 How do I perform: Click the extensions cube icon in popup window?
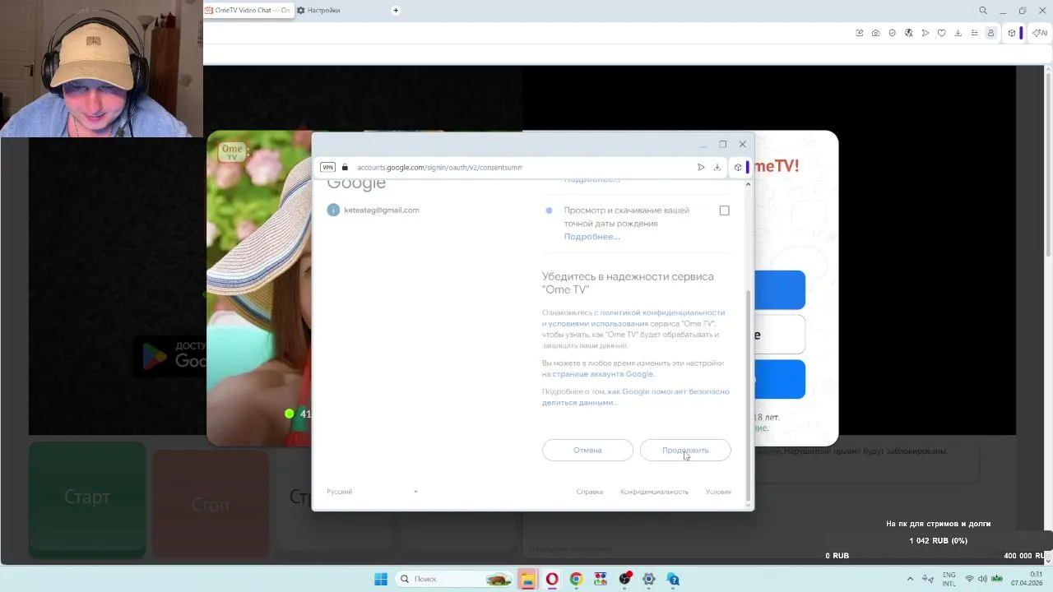coord(738,167)
